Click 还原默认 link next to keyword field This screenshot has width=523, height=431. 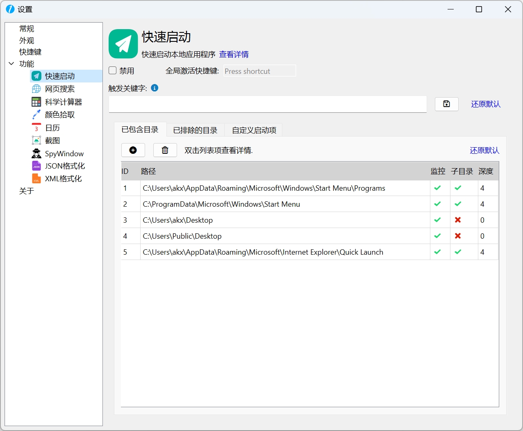pyautogui.click(x=485, y=104)
